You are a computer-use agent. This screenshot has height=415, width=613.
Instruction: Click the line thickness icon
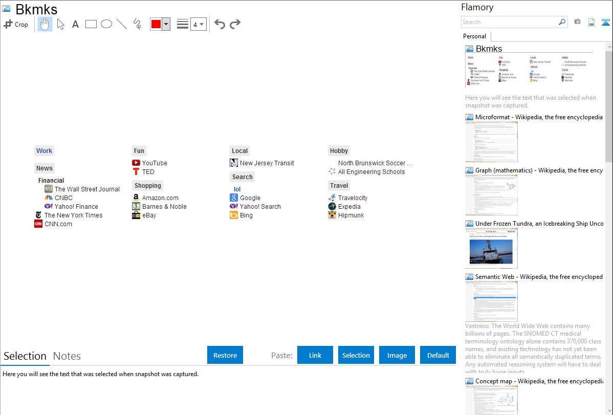183,24
